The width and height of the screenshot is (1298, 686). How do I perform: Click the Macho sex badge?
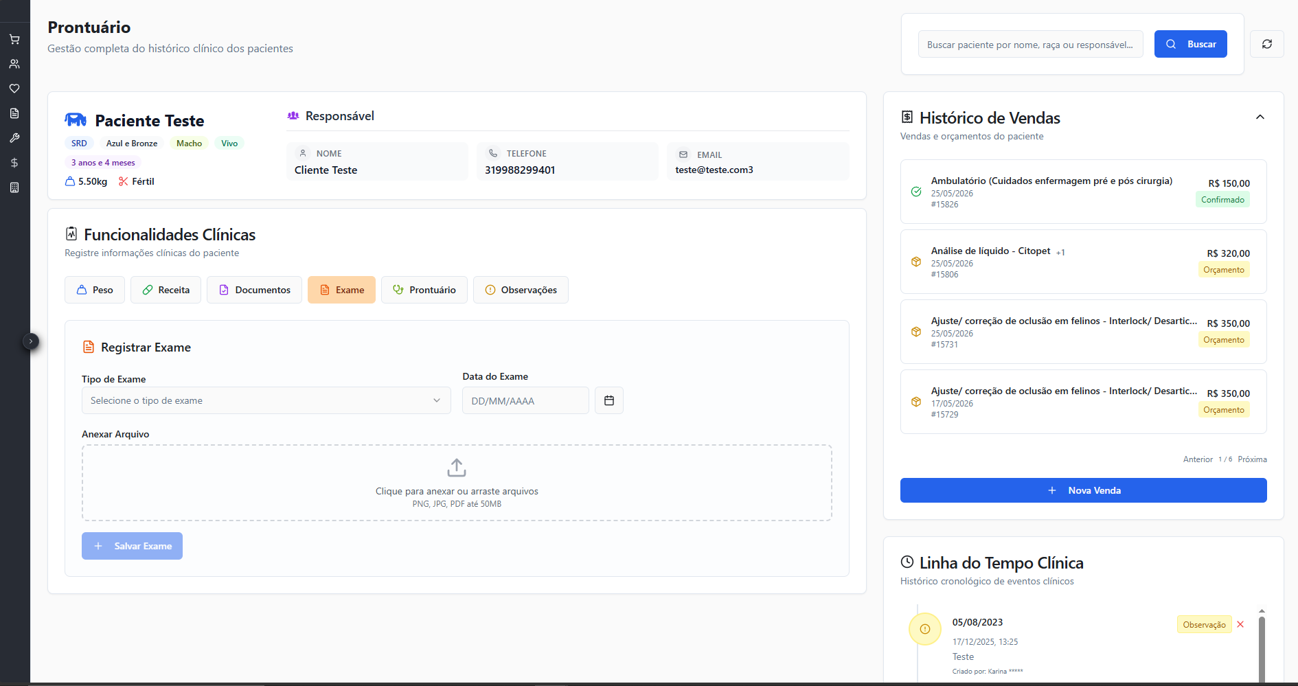189,144
